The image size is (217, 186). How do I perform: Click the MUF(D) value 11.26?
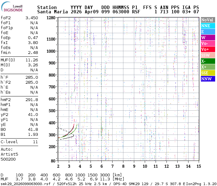tap(31, 60)
